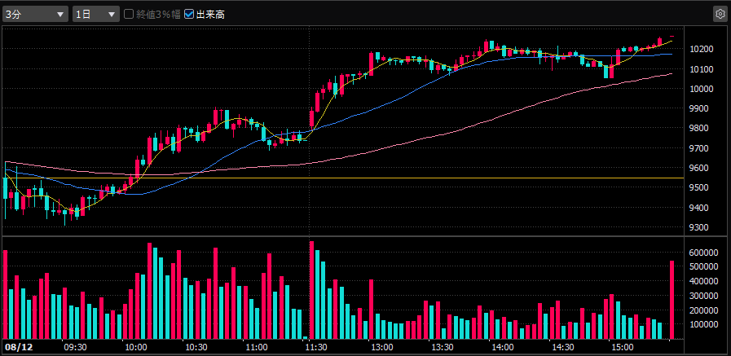Click the 11:30 time axis label
This screenshot has width=731, height=356.
click(x=316, y=348)
